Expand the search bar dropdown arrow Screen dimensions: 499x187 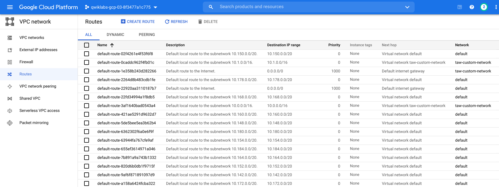click(407, 7)
